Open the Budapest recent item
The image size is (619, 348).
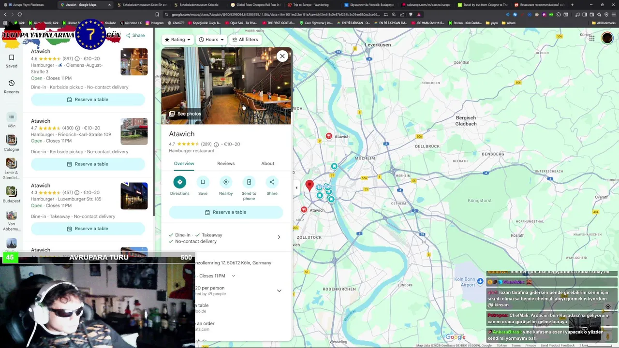pyautogui.click(x=12, y=195)
